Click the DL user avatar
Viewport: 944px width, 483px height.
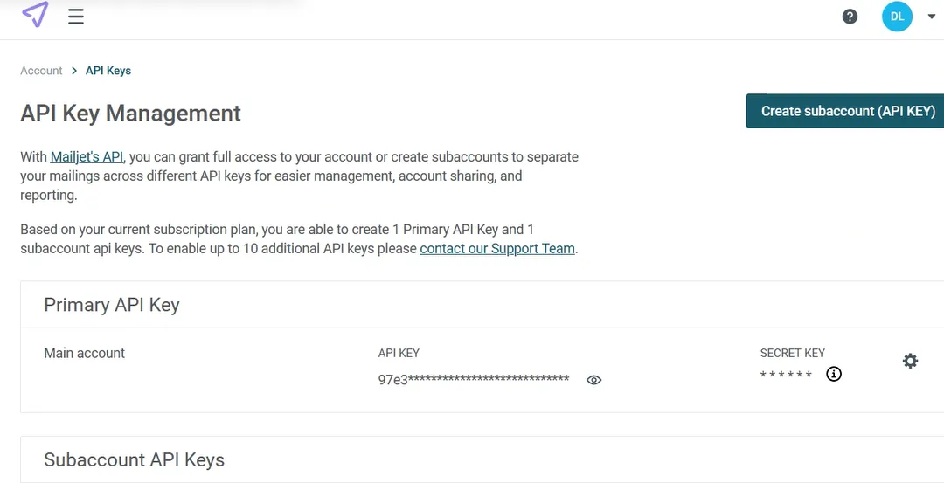click(897, 17)
